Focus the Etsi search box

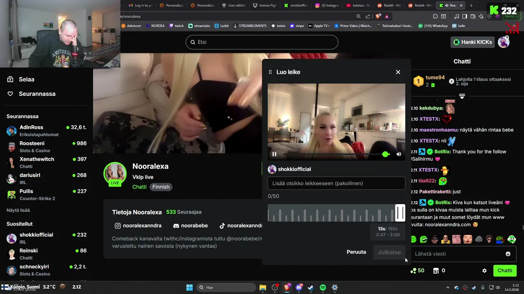(x=262, y=42)
